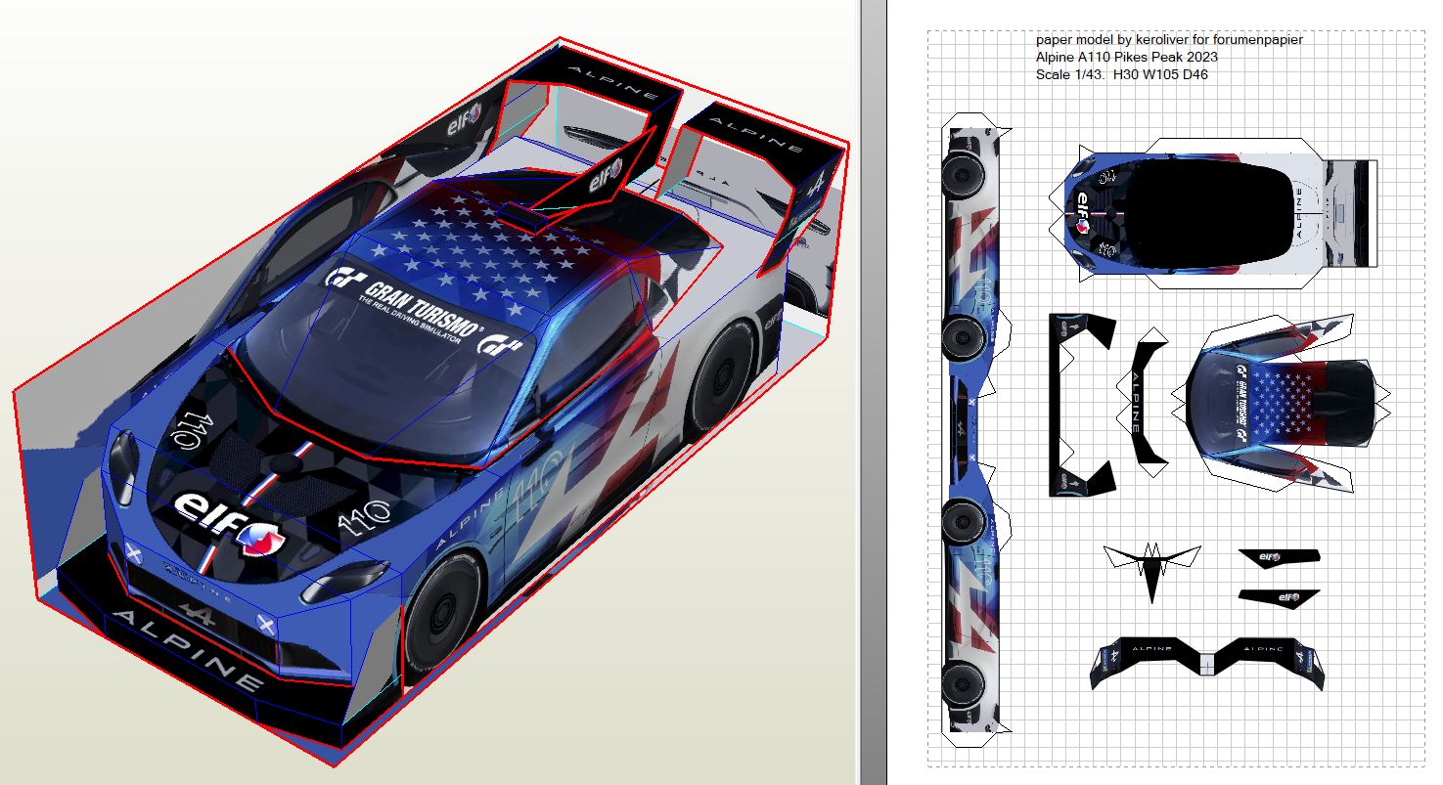Click the 'paper model by keroliver' title text

1169,40
